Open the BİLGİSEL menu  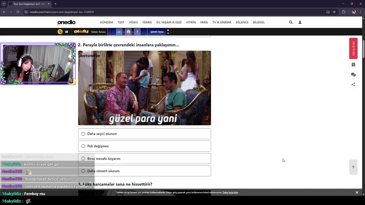click(259, 22)
